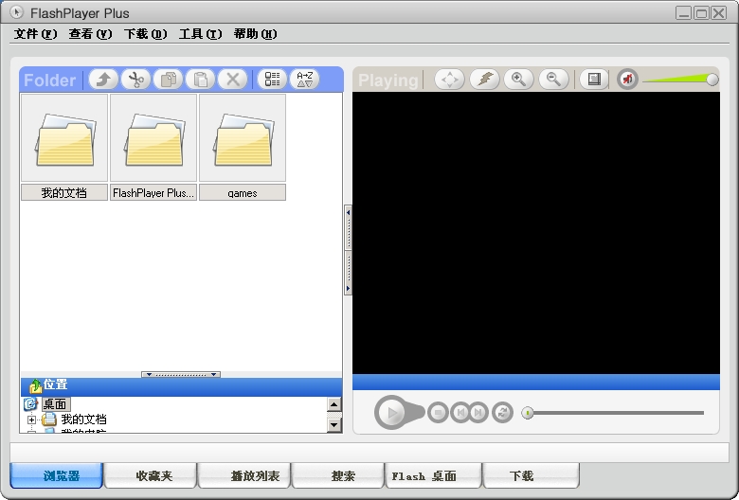Switch to Flash 桌面 tab
739x500 pixels.
434,475
